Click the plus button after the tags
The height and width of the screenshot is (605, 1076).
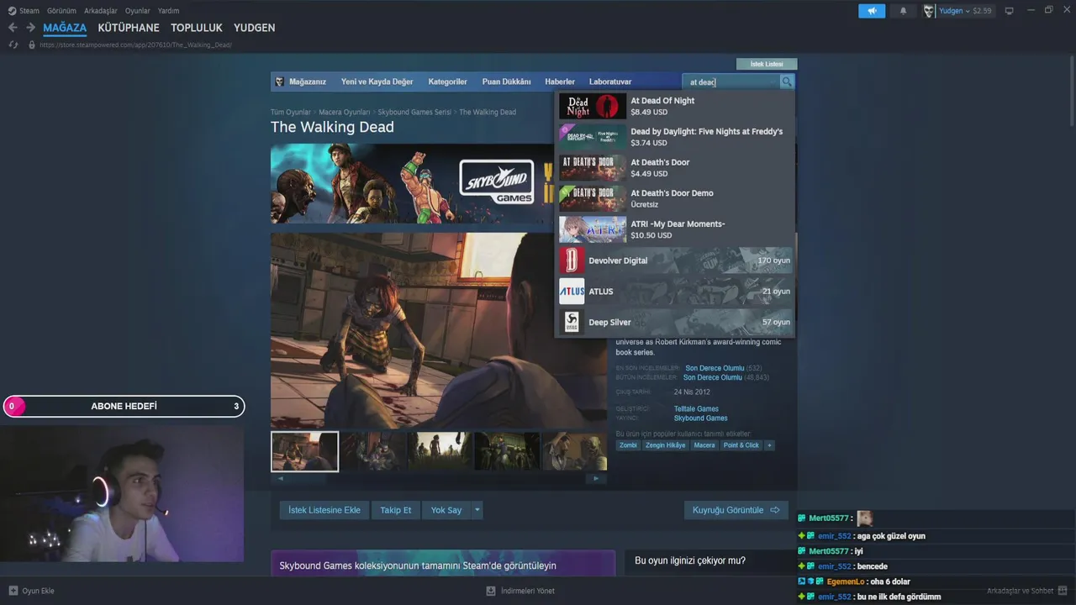[768, 445]
